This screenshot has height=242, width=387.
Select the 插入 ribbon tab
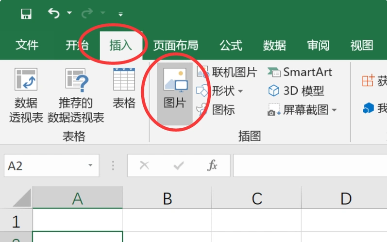[x=121, y=46]
